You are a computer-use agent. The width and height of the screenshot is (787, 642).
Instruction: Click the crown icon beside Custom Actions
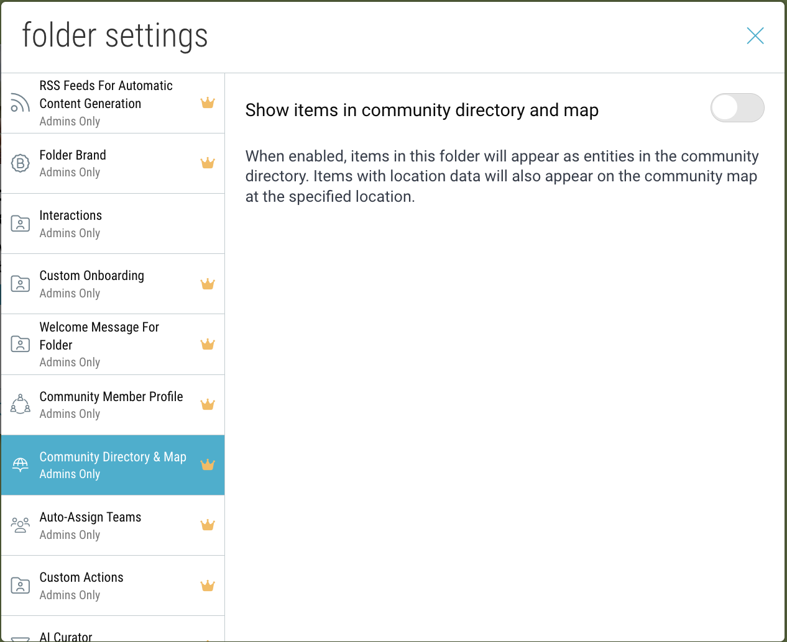pos(208,585)
